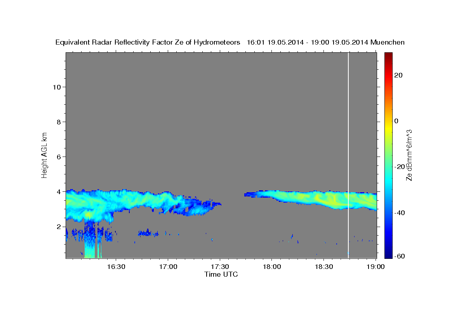This screenshot has width=466, height=310.
Task: Click the colorbar label -60
Action: tap(399, 256)
